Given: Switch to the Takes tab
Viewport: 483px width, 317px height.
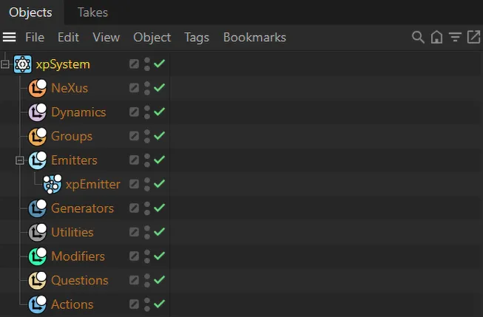Looking at the screenshot, I should pyautogui.click(x=92, y=13).
